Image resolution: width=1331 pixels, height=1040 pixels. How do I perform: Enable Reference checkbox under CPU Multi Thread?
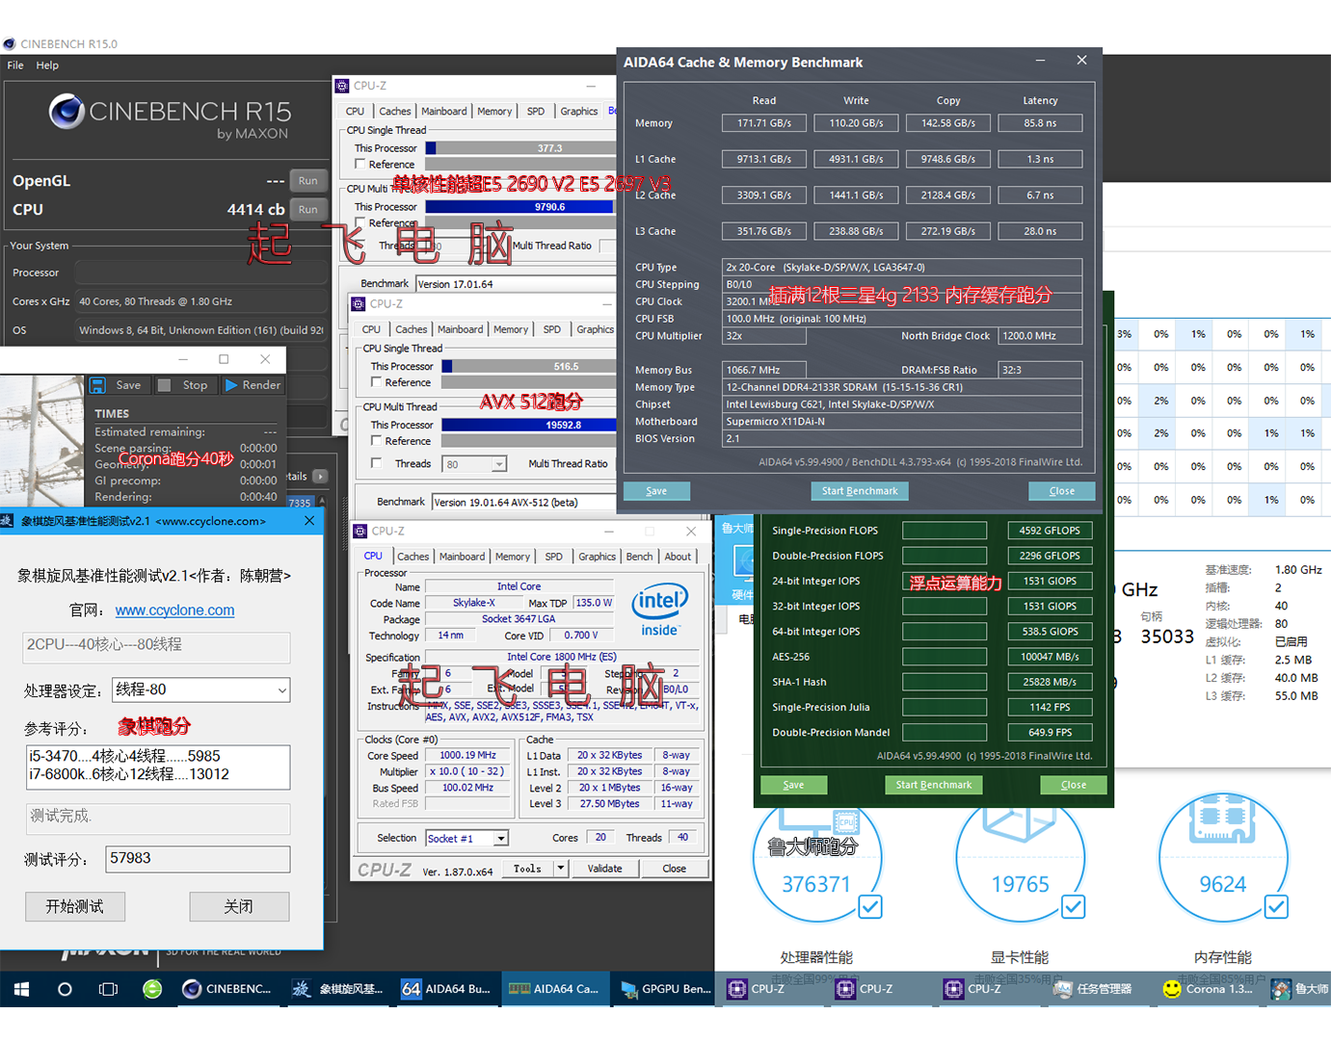[377, 440]
